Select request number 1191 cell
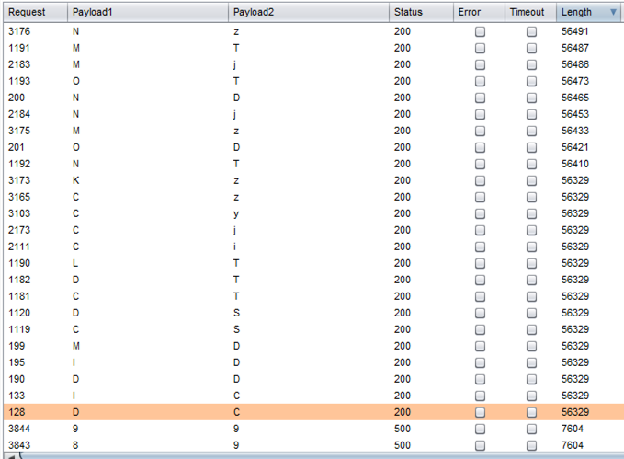The width and height of the screenshot is (624, 459). [19, 48]
